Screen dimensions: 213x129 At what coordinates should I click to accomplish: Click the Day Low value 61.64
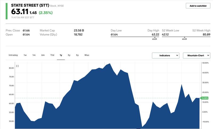point(114,35)
